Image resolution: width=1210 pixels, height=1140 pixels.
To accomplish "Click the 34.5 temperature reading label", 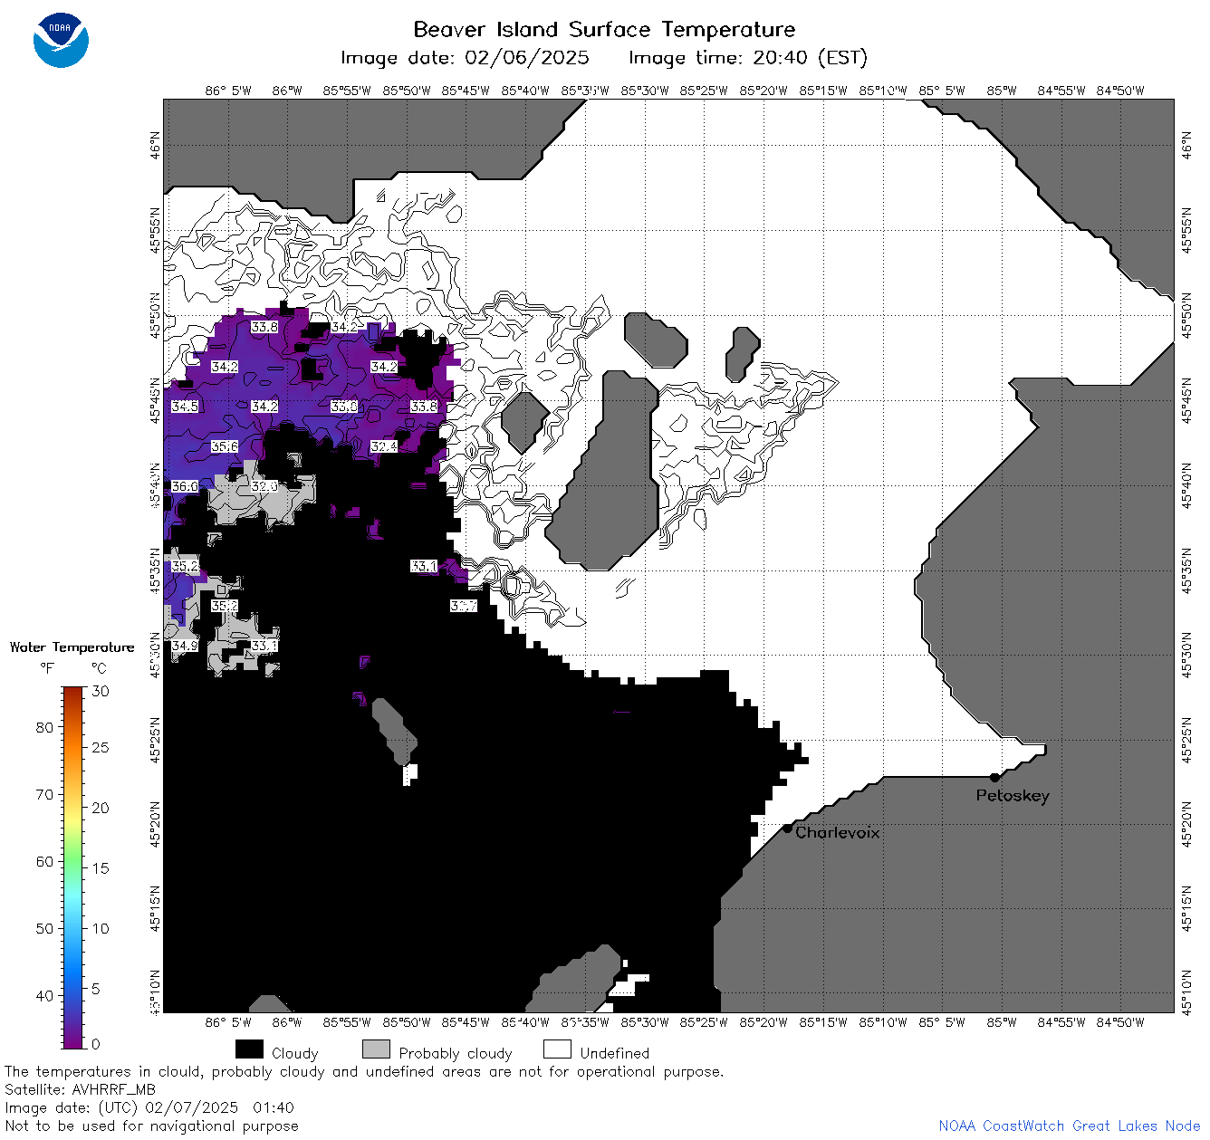I will [185, 407].
